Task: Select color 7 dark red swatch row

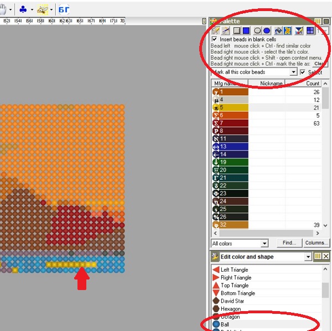Action: click(x=230, y=123)
